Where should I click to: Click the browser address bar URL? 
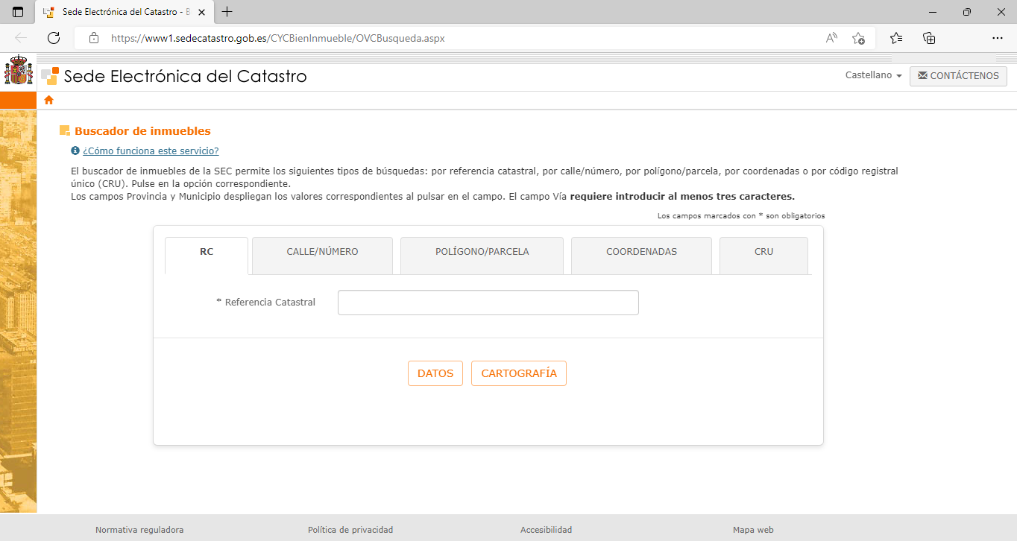coord(277,38)
